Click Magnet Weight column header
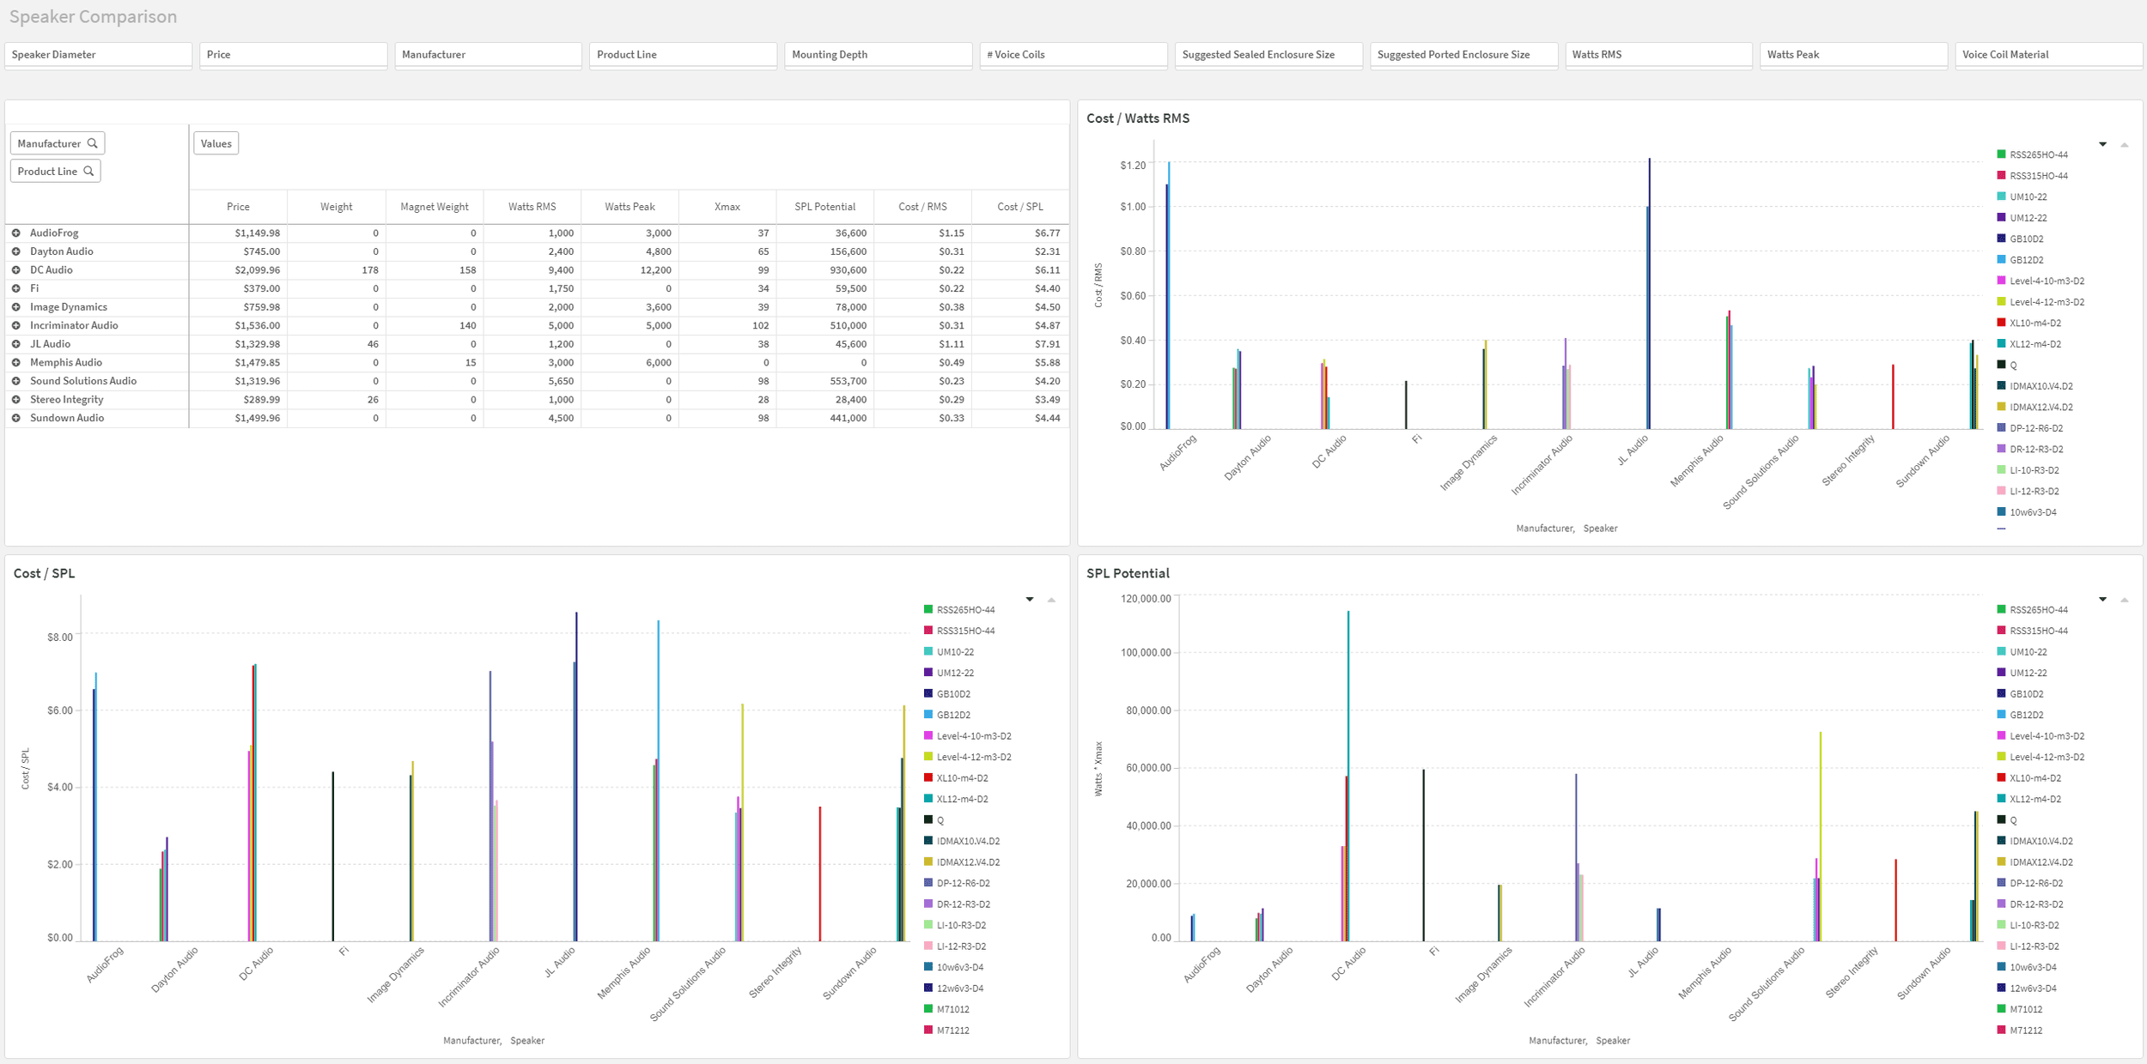 point(435,207)
